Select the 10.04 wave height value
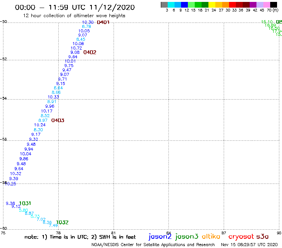Image resolution: width=282 pixels, height=248 pixels. point(26,154)
